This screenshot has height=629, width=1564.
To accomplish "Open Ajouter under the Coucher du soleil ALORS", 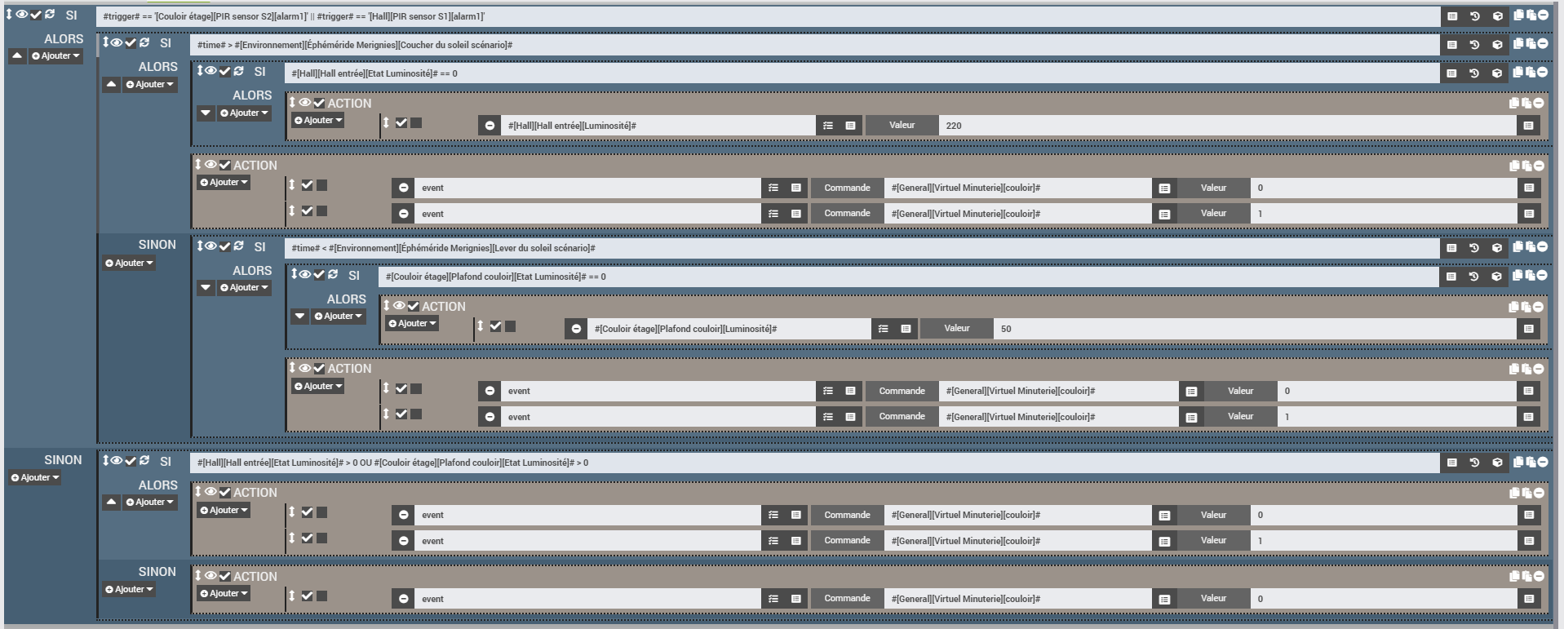I will (150, 85).
